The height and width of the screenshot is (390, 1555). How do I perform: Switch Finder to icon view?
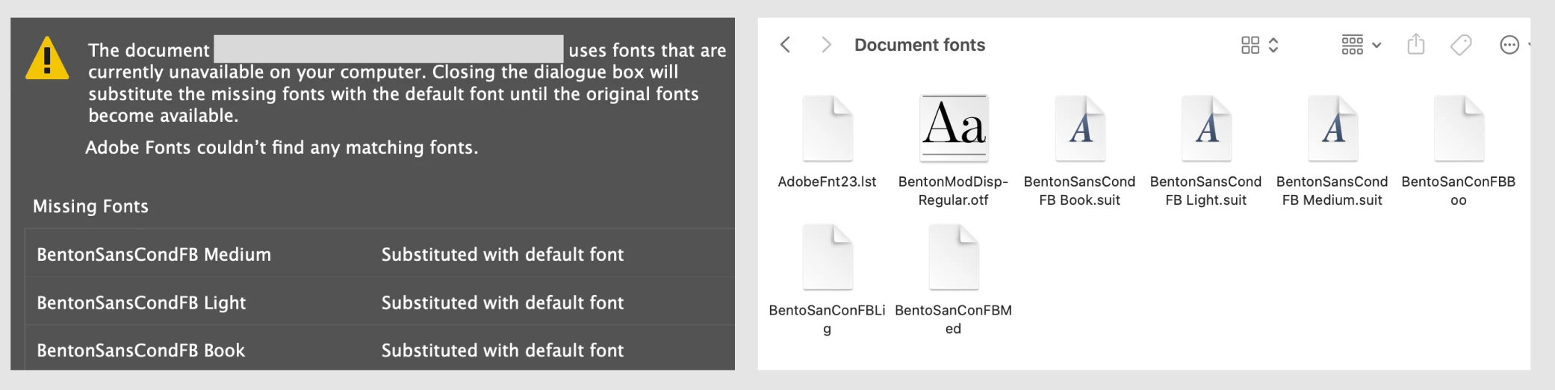tap(1250, 46)
